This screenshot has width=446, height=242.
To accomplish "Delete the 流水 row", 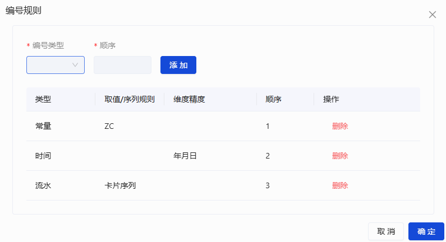I will point(340,185).
